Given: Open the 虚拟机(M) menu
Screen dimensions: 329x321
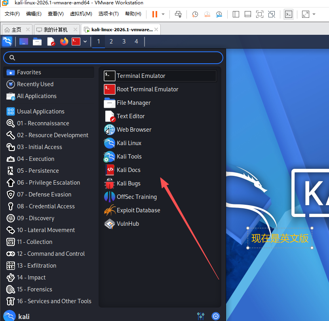Looking at the screenshot, I should pos(81,14).
